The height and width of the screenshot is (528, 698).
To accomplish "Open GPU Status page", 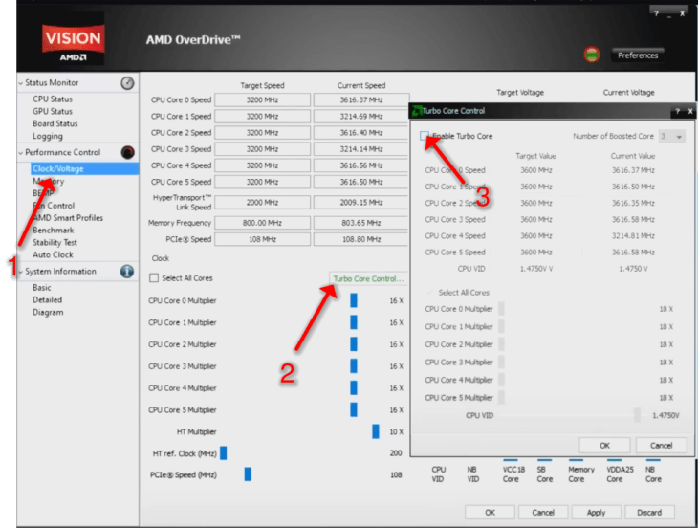I will coord(52,111).
